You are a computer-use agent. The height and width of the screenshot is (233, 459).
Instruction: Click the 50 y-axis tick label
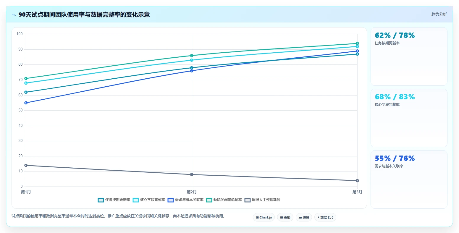click(x=21, y=110)
